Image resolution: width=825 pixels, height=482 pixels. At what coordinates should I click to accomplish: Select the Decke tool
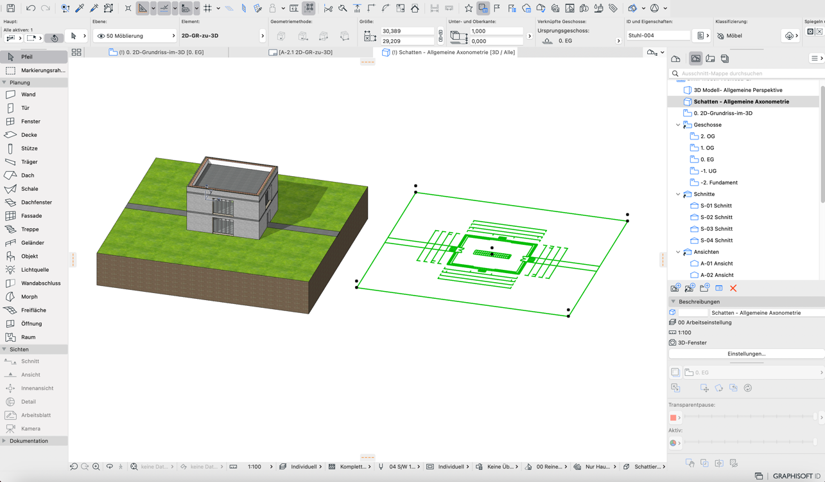[34, 135]
